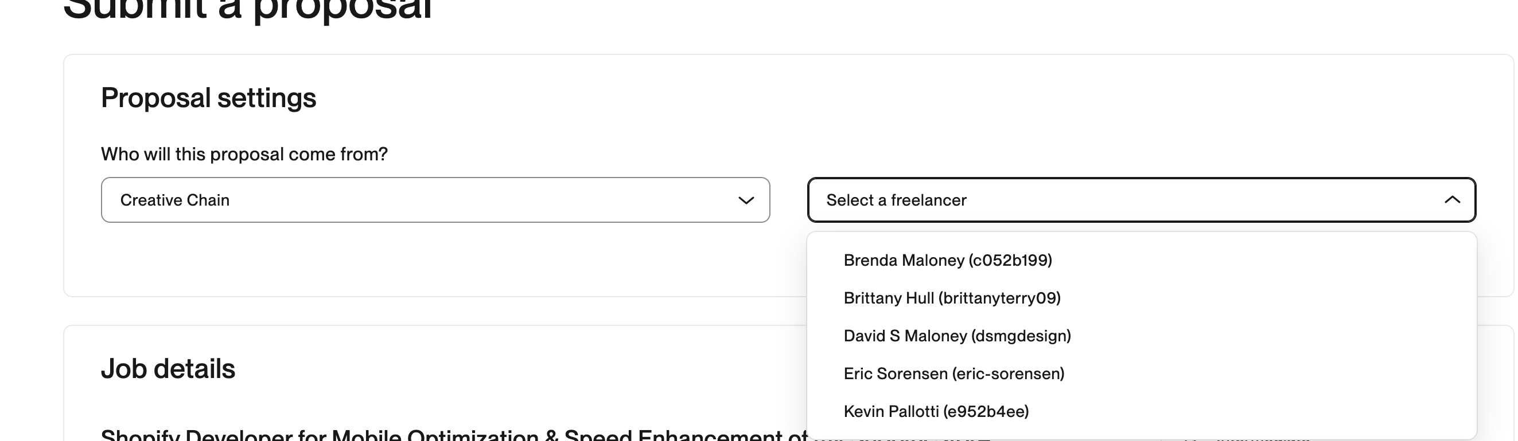Image resolution: width=1518 pixels, height=441 pixels.
Task: Open the Shopify Developer job title
Action: pyautogui.click(x=454, y=435)
